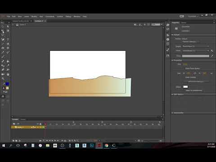
Task: Select the 3D Rotation tool
Action: point(8,31)
